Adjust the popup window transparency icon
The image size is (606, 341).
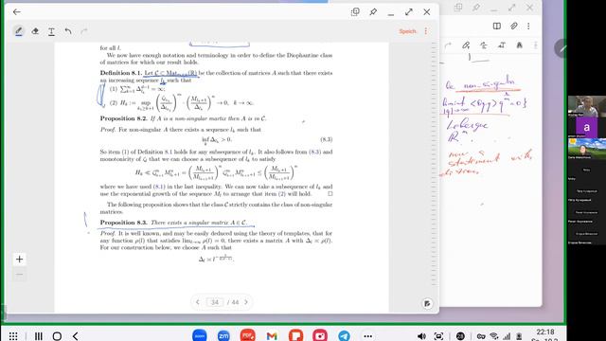click(355, 12)
